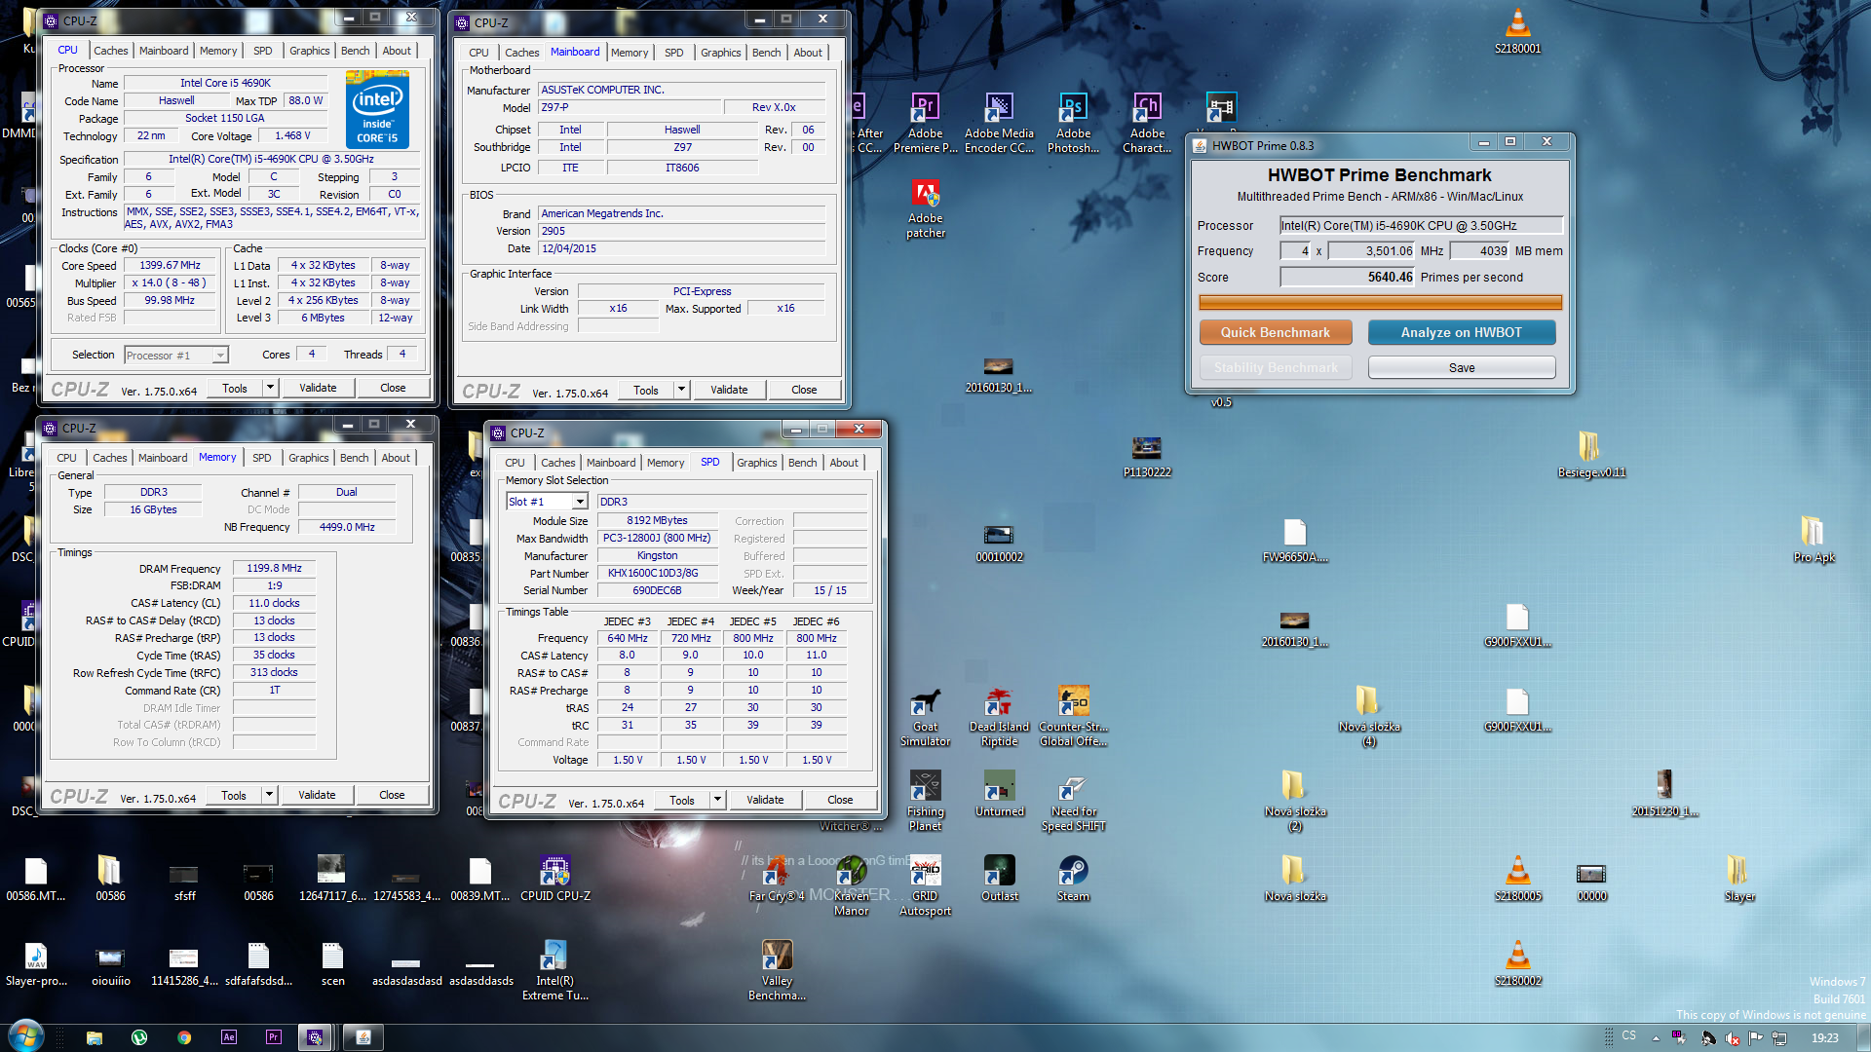This screenshot has height=1052, width=1871.
Task: Open the Adobe Photoshop desktop icon
Action: pyautogui.click(x=1073, y=123)
